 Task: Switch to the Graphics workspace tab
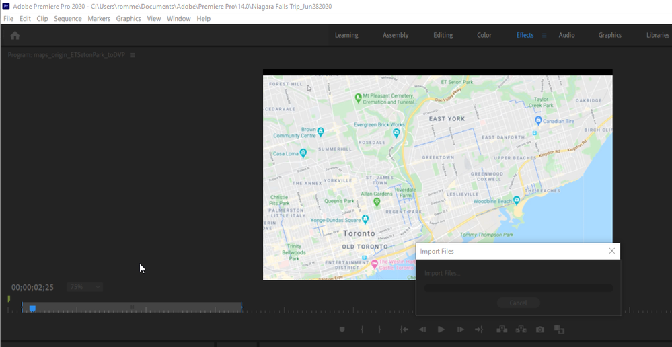[610, 35]
